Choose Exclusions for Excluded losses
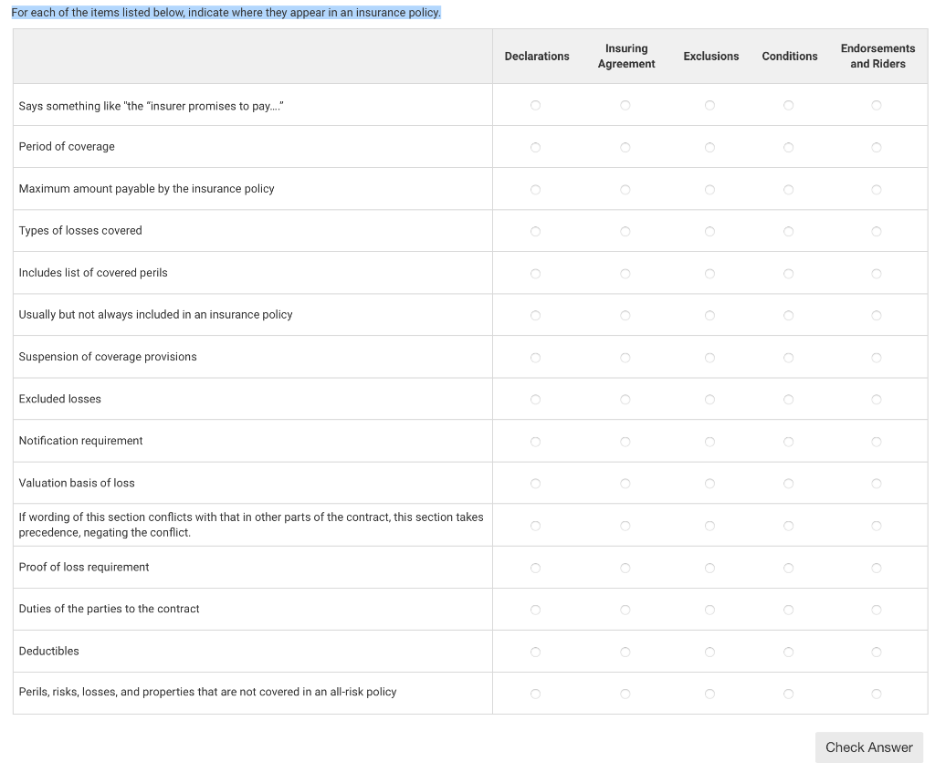The height and width of the screenshot is (773, 935). (709, 399)
